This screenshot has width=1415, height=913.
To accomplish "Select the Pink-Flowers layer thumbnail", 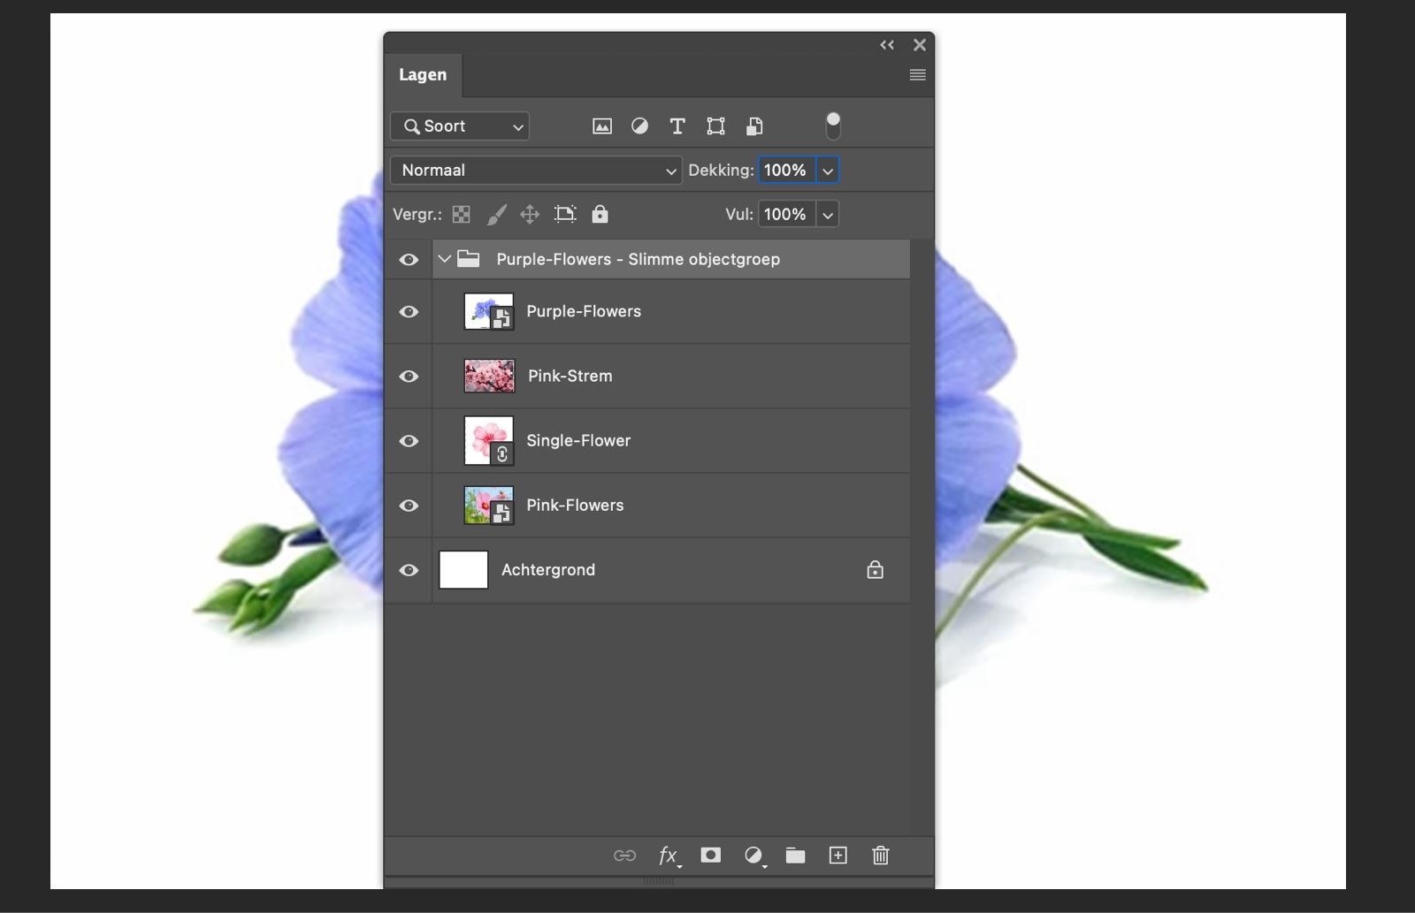I will [489, 506].
